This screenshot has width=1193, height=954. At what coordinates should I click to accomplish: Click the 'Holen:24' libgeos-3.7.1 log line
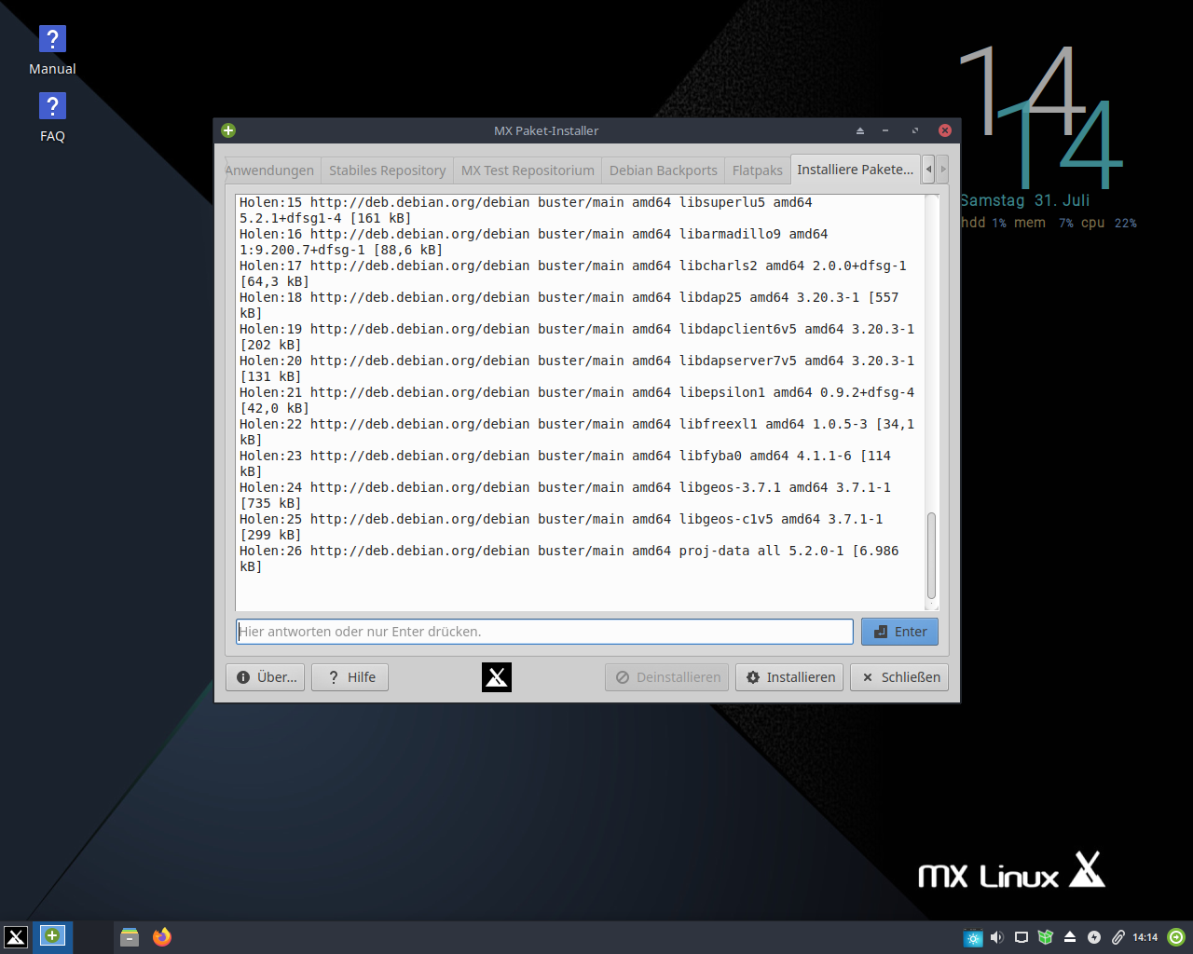point(566,496)
